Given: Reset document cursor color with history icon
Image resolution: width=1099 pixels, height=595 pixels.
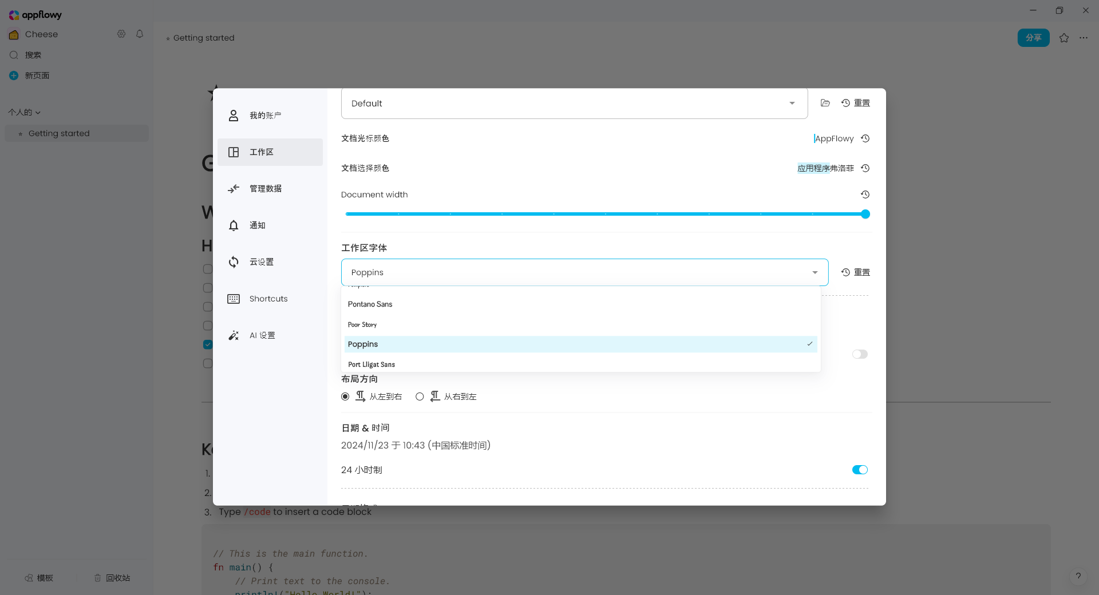Looking at the screenshot, I should pos(865,138).
